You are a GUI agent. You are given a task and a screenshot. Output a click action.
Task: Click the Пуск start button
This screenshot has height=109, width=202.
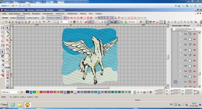[4, 105]
